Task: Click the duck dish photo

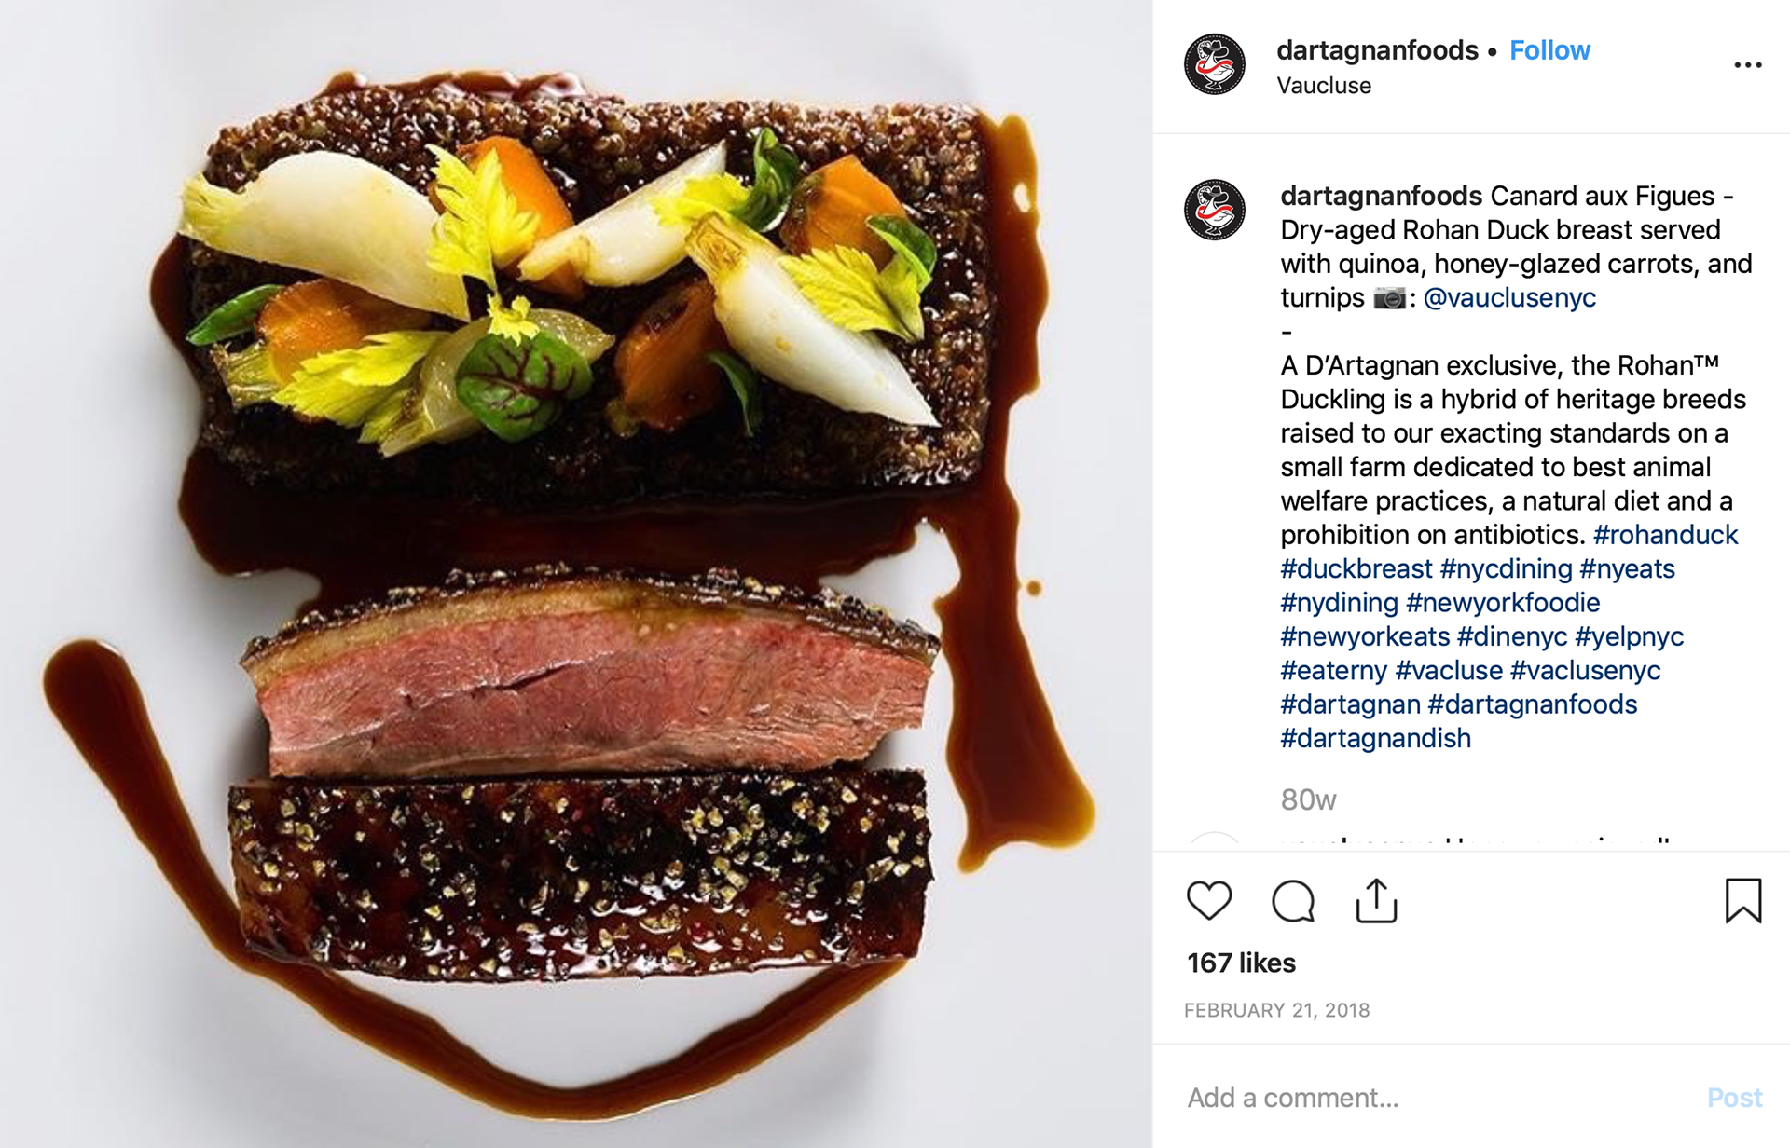Action: point(576,574)
